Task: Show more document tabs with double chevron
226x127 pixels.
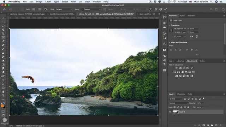Action: coord(159,14)
